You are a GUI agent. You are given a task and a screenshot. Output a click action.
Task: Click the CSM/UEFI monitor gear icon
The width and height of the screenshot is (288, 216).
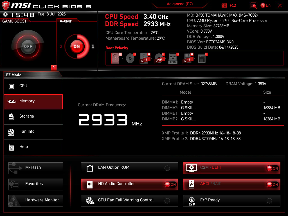click(191, 168)
